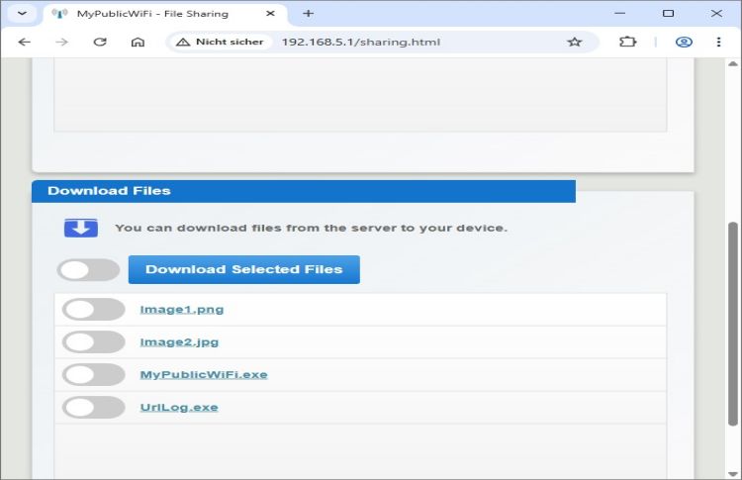Click the blue download arrow icon

pos(81,228)
